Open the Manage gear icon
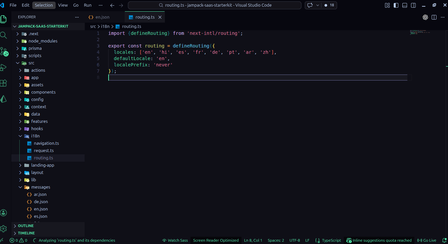This screenshot has width=448, height=244. 3,229
